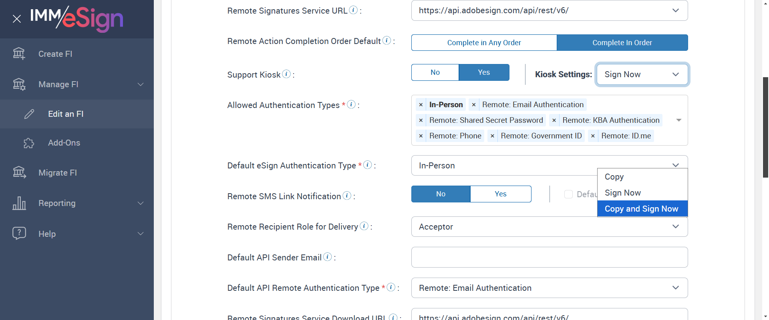Click the Add-Ons puzzle piece icon
Image resolution: width=769 pixels, height=320 pixels.
[29, 143]
